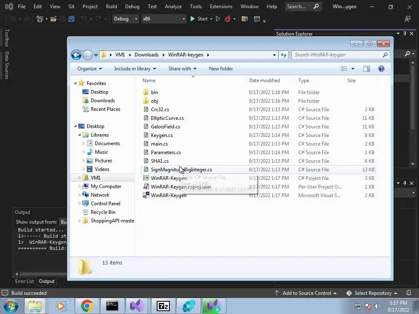Select the EllipticCurve.cs file
This screenshot has width=419, height=314.
click(x=167, y=118)
